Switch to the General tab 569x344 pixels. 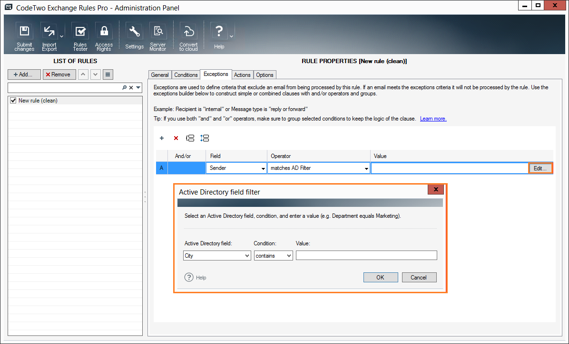pos(160,75)
